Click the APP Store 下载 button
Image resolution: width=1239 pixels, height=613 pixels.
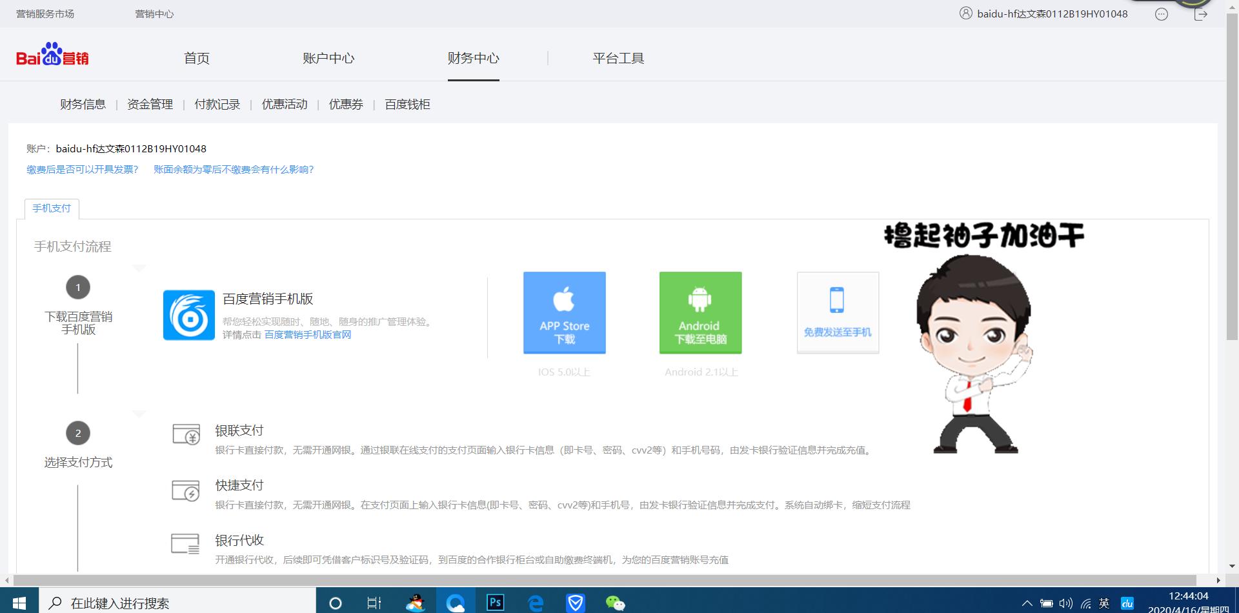[x=564, y=312]
